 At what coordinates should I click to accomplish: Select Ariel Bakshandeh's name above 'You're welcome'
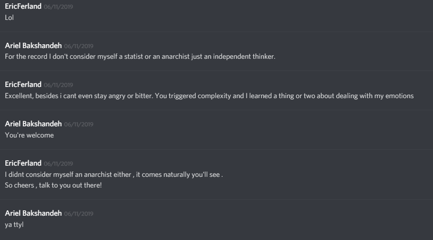(x=33, y=124)
